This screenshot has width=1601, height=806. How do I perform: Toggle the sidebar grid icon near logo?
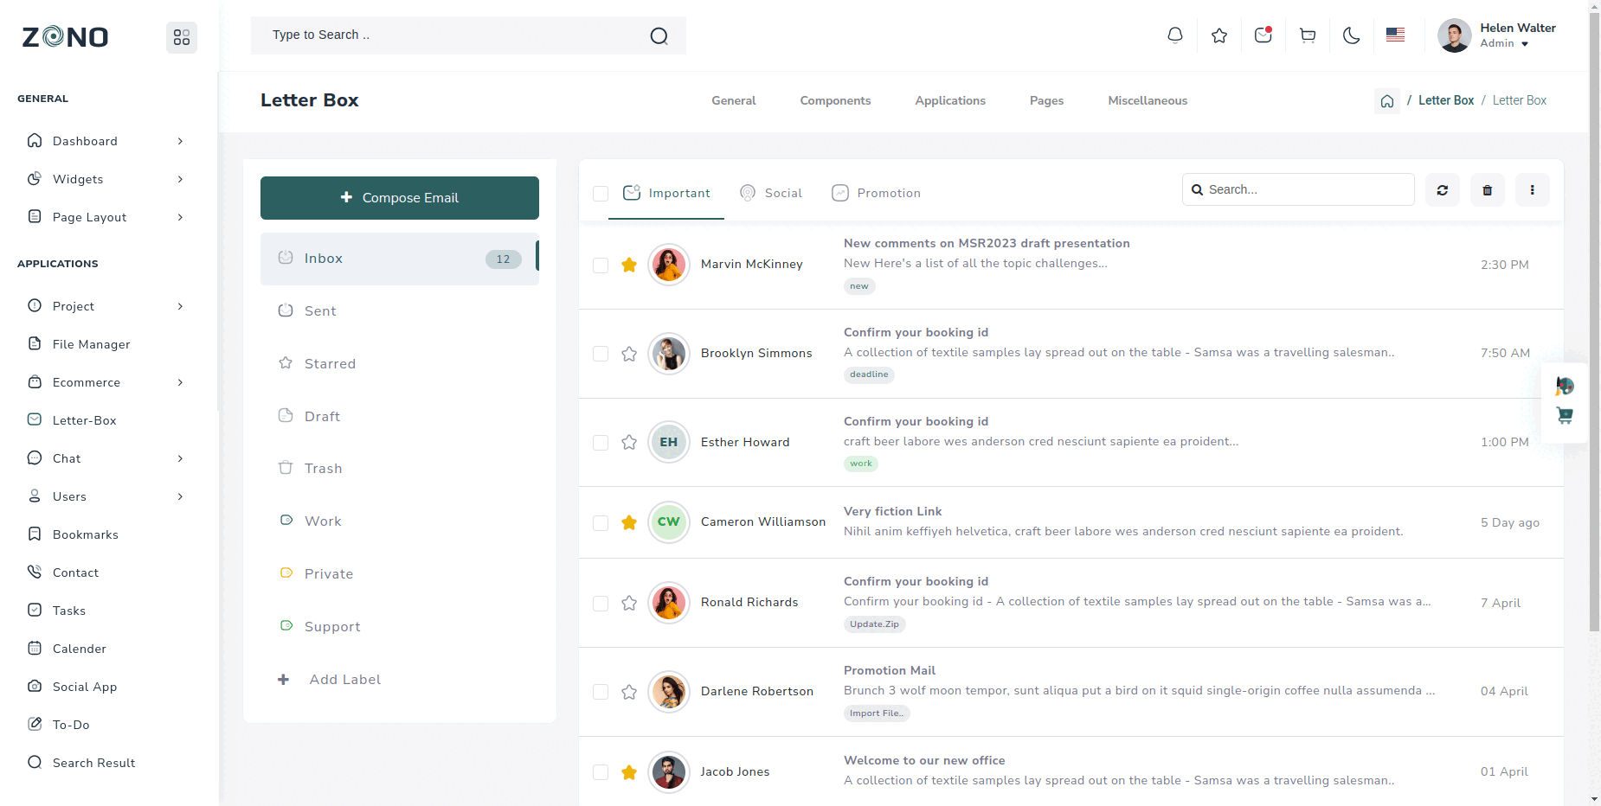pyautogui.click(x=182, y=37)
